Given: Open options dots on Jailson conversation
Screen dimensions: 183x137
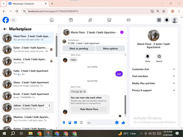Looking at the screenshot, I should 46,107.
